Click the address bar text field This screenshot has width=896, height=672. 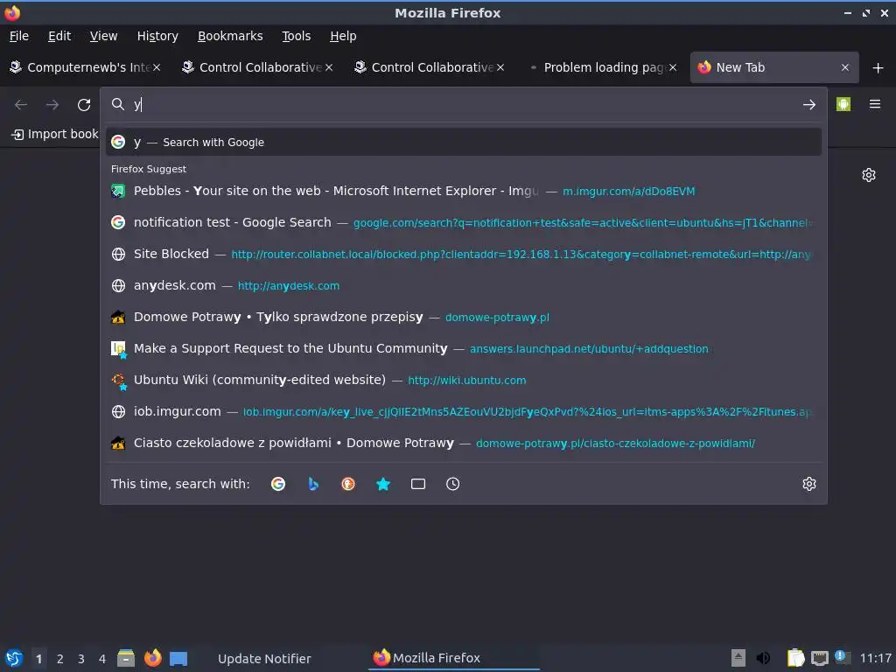coord(463,105)
